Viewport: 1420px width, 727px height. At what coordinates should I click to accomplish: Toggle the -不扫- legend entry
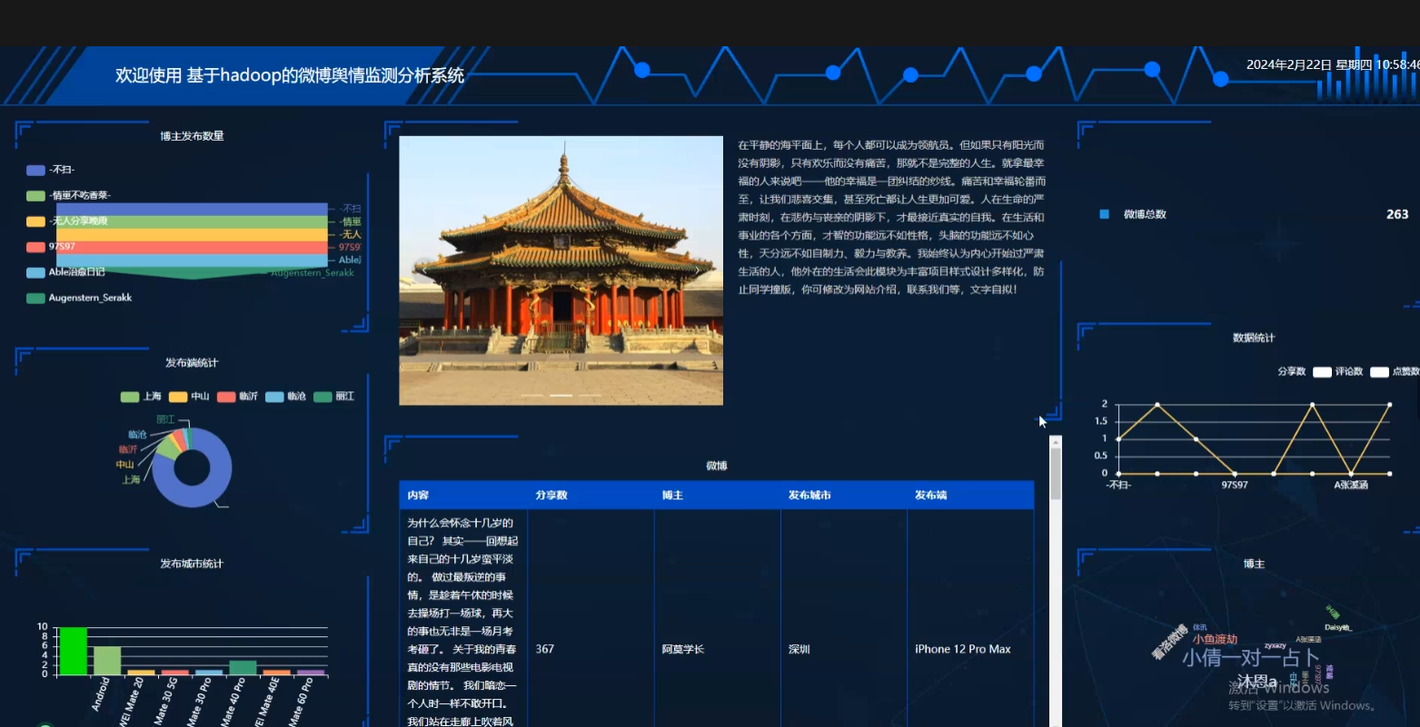pyautogui.click(x=51, y=170)
